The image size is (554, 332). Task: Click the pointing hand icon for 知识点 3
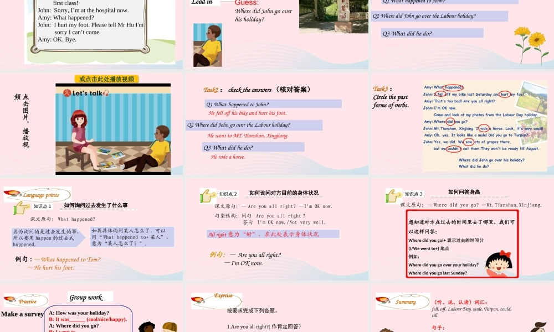(393, 195)
